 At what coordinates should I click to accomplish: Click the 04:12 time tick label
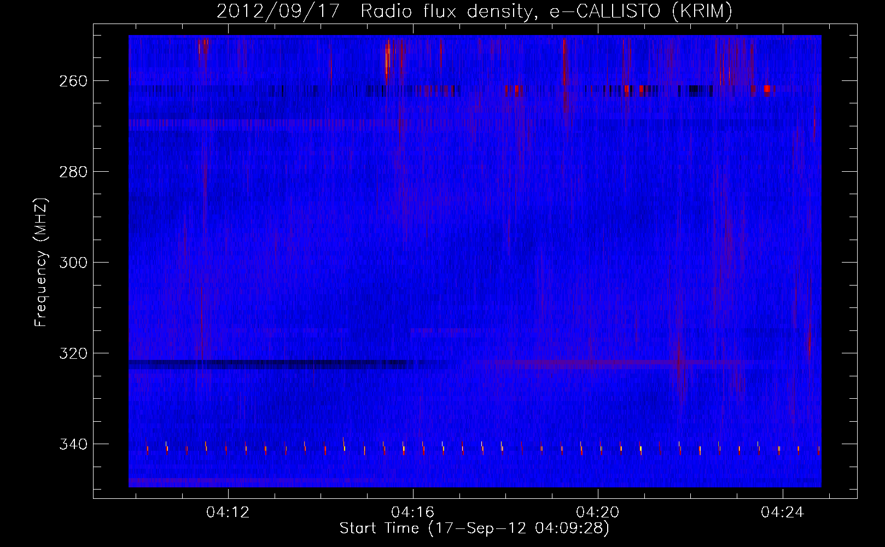[228, 512]
